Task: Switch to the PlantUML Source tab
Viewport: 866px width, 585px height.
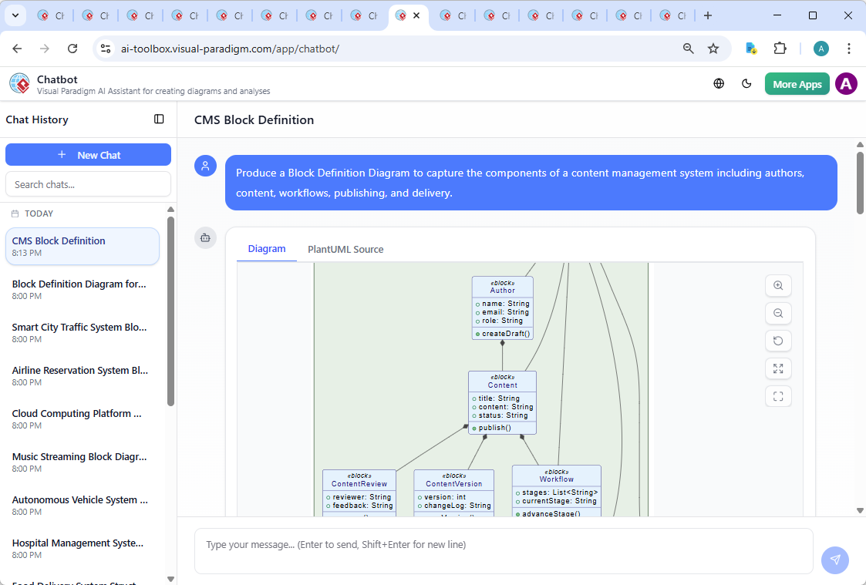Action: pos(345,250)
